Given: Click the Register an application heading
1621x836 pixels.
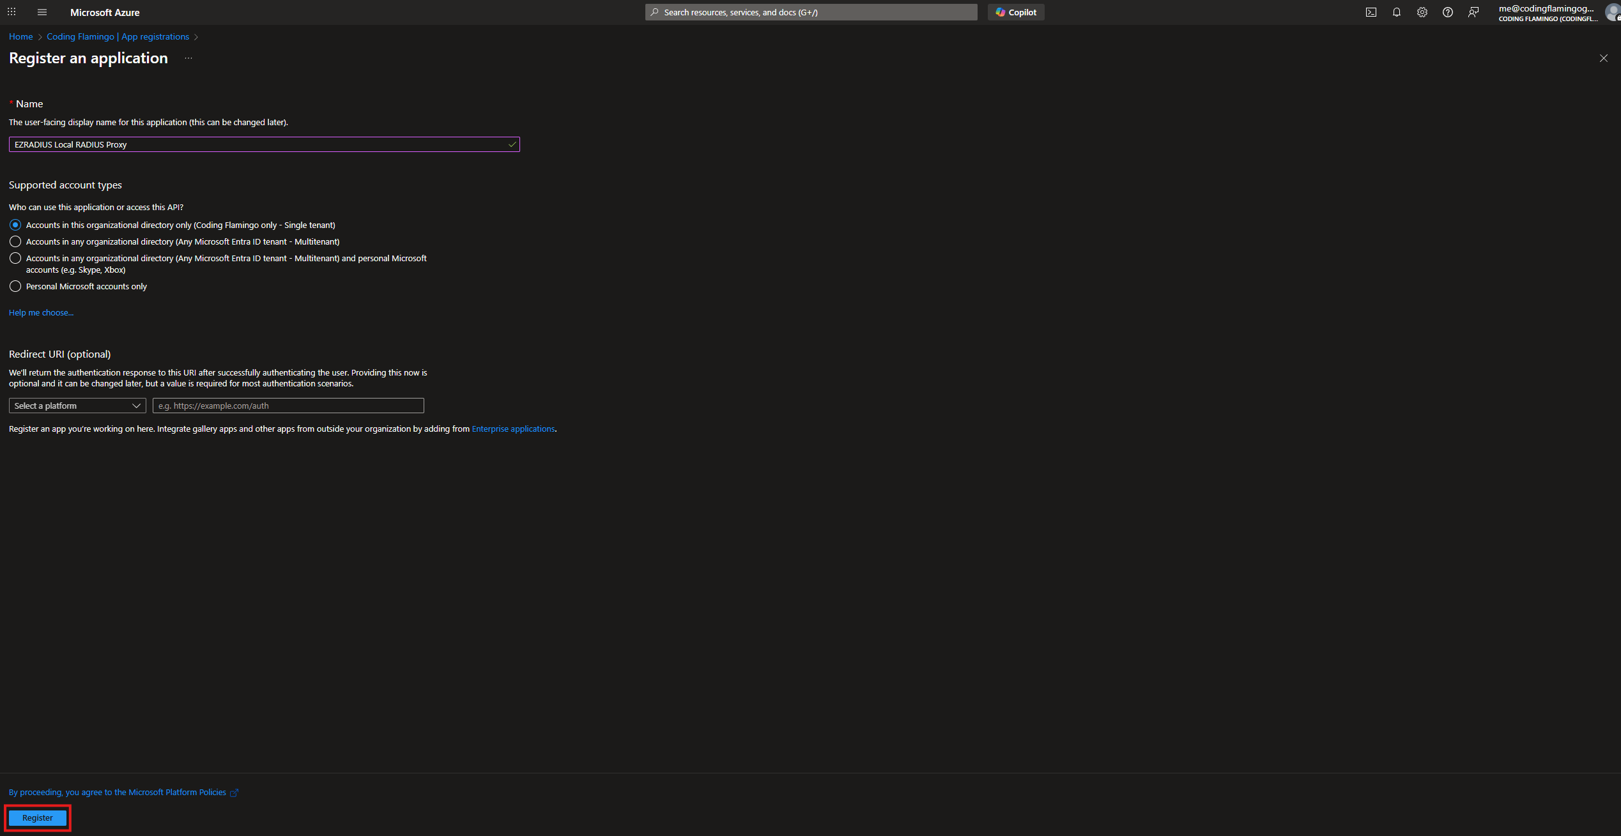Looking at the screenshot, I should (88, 58).
